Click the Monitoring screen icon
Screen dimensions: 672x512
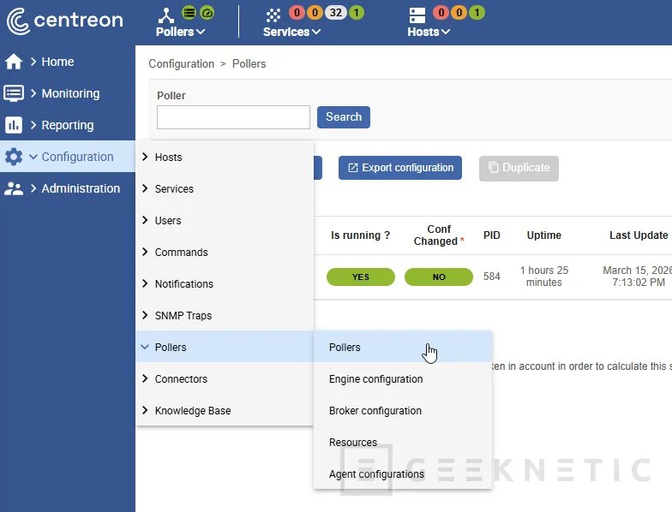point(14,93)
